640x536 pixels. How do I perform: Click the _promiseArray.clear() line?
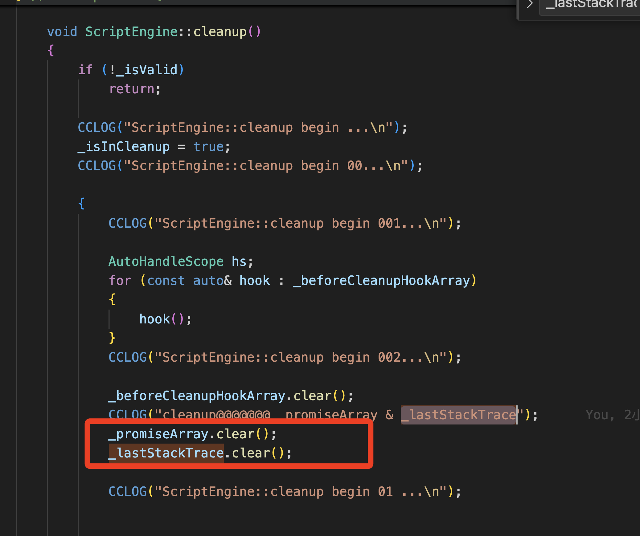pos(192,434)
